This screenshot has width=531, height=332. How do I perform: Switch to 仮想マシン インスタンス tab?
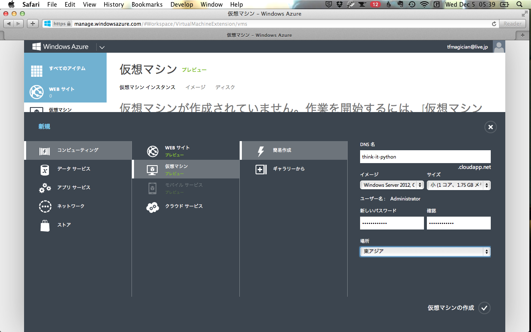(x=147, y=87)
